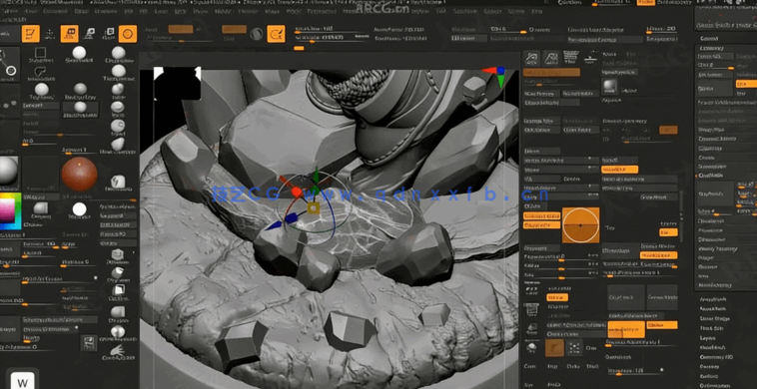Viewport: 757px width, 389px height.
Task: Click the gizmo's yellow center square
Action: pos(314,208)
